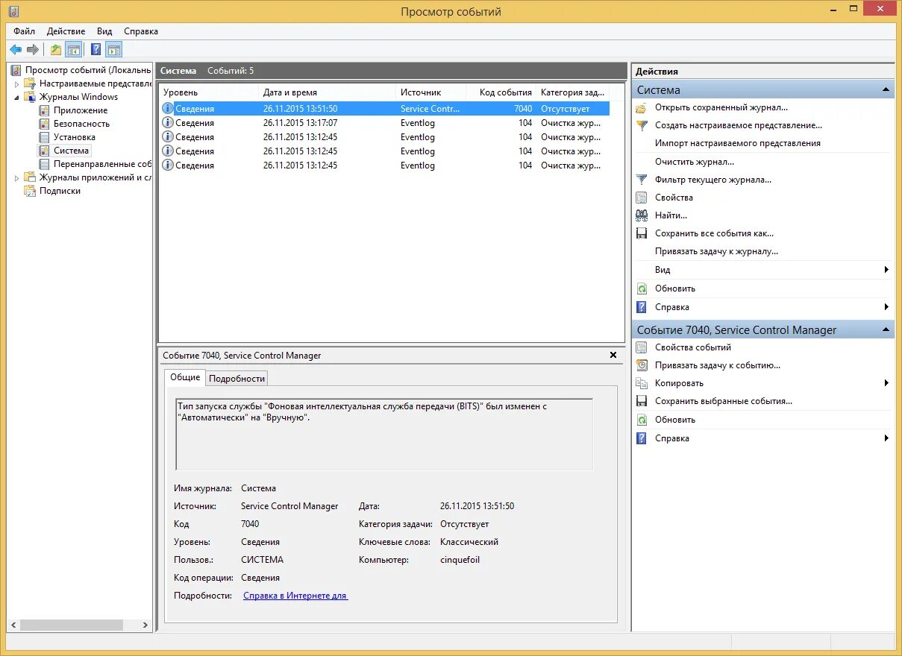Click the Безопасность log icon in tree
902x656 pixels.
point(45,124)
